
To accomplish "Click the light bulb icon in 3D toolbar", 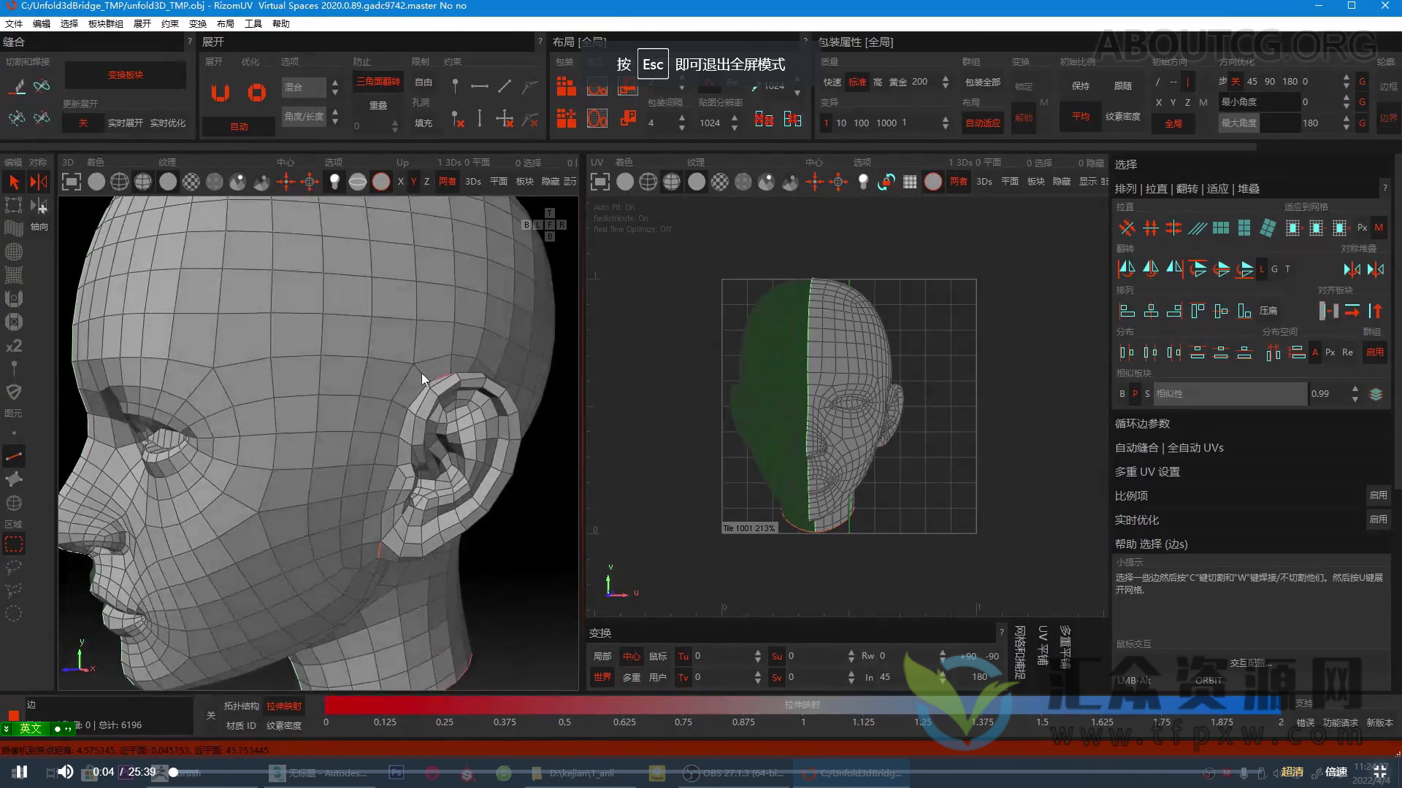I will [334, 182].
